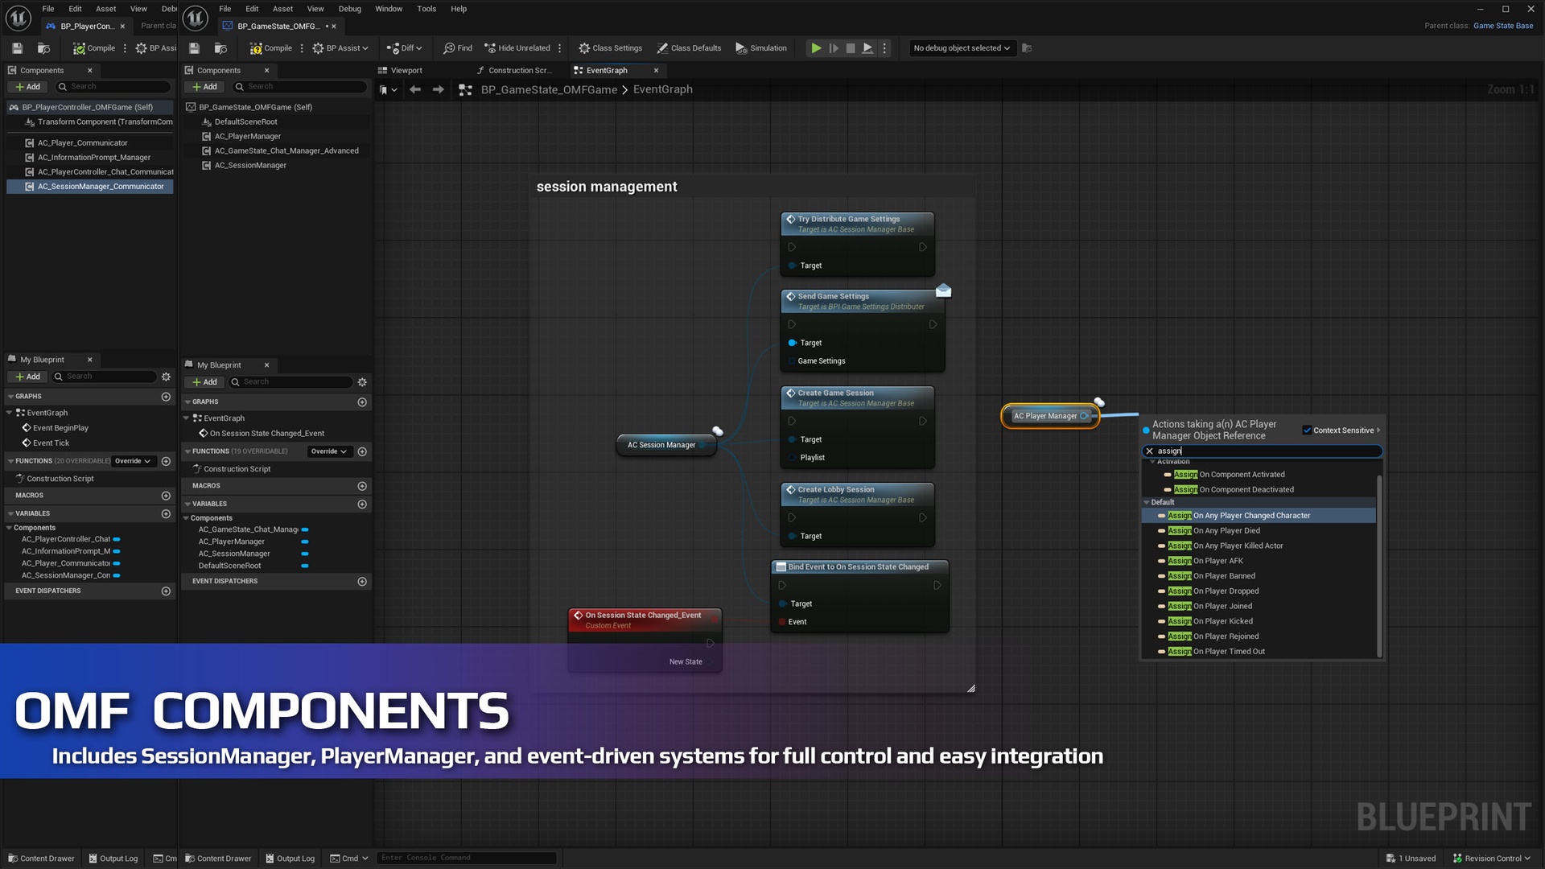Collapse the Default category in actions list
The image size is (1545, 869).
coord(1147,503)
